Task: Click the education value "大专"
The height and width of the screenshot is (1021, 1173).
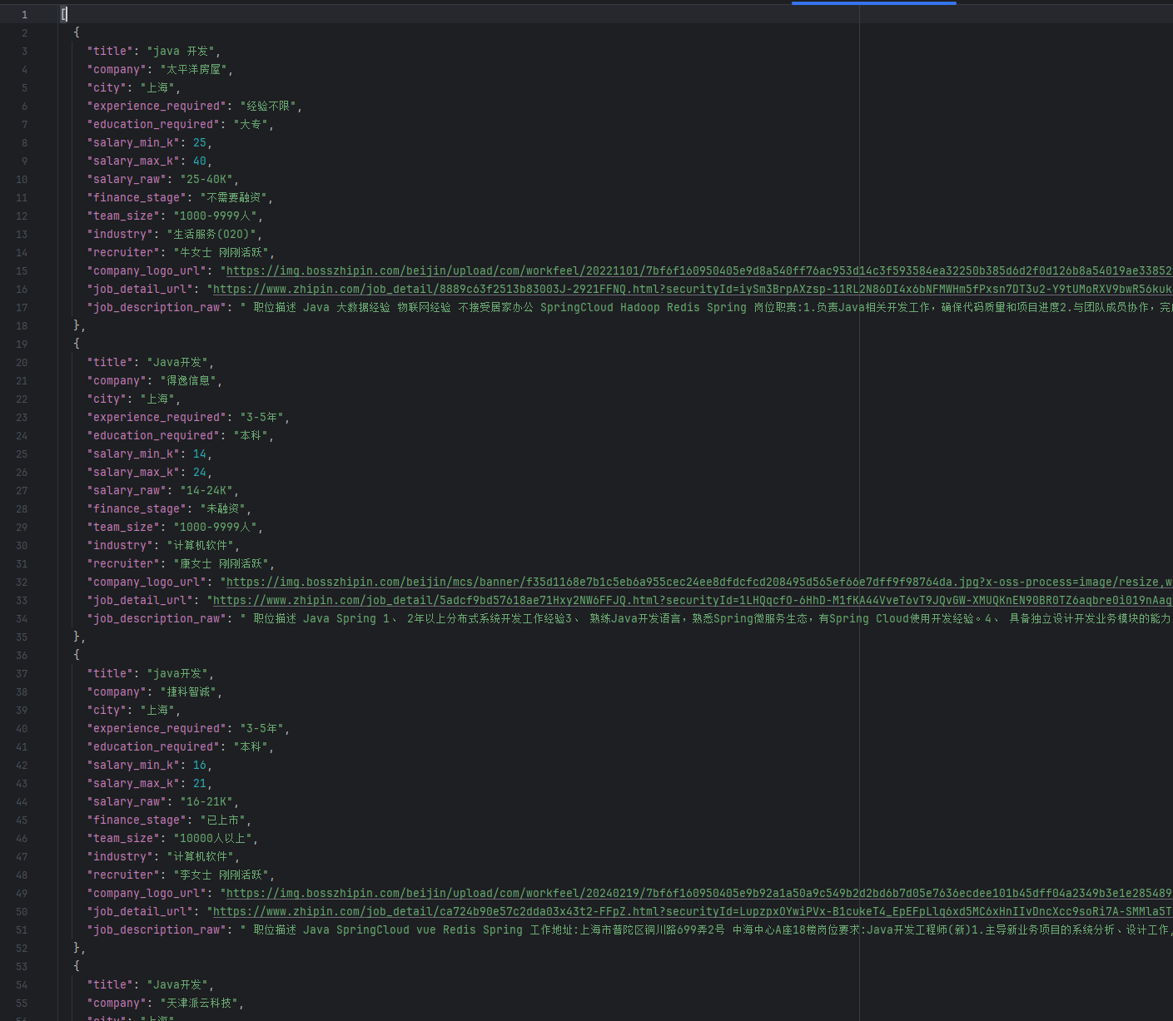Action: coord(251,124)
